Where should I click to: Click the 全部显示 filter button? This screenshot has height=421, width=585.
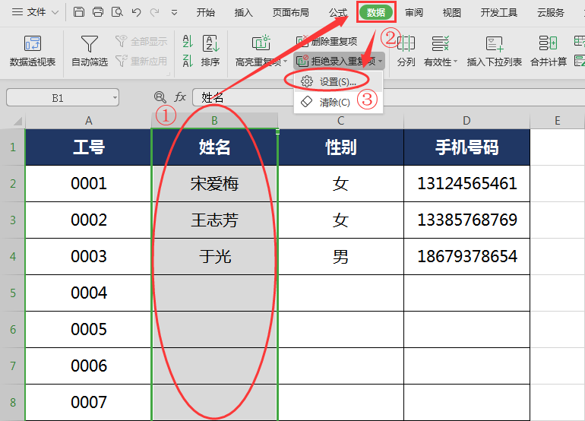(141, 41)
